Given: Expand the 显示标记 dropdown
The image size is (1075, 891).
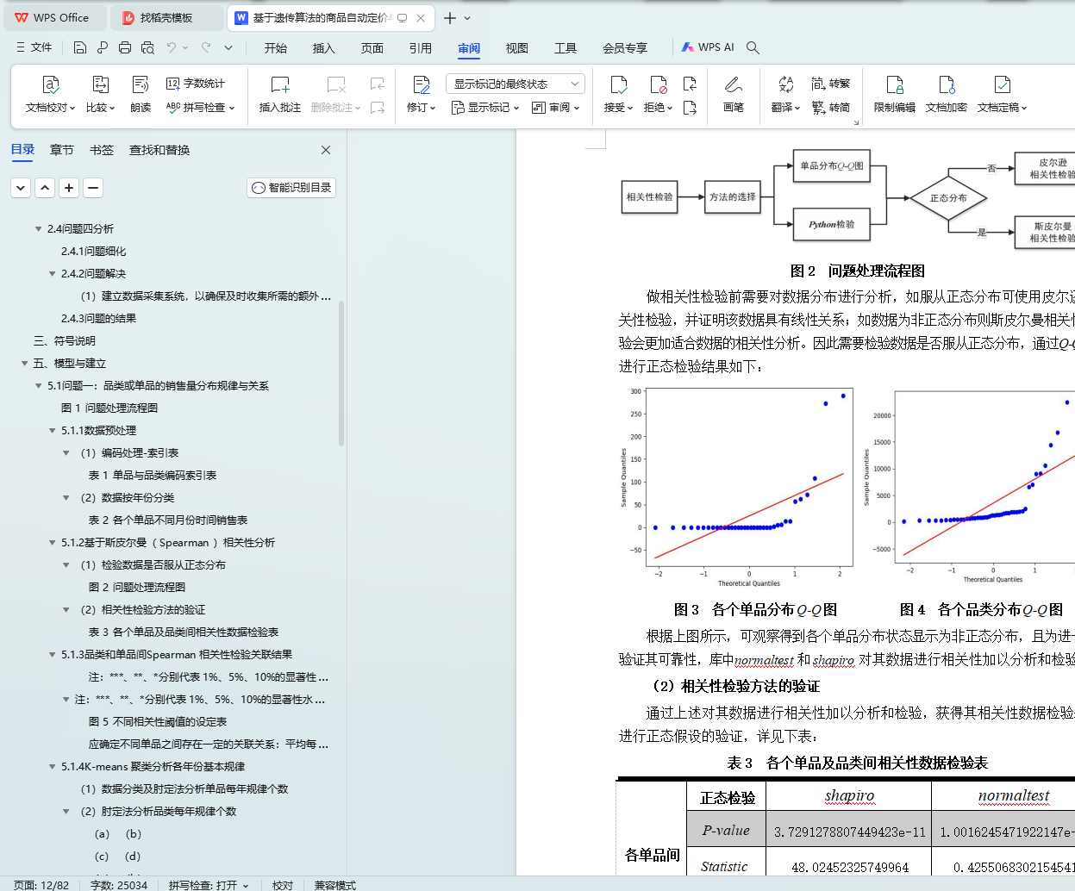Looking at the screenshot, I should coord(485,108).
